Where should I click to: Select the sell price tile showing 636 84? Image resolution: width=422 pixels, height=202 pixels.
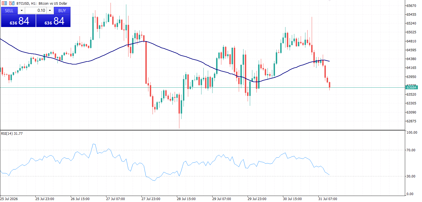pyautogui.click(x=18, y=21)
